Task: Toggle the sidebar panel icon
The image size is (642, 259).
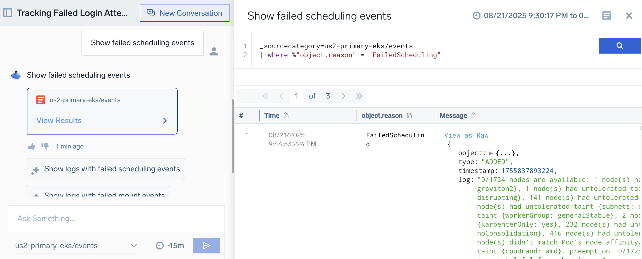Action: 8,13
